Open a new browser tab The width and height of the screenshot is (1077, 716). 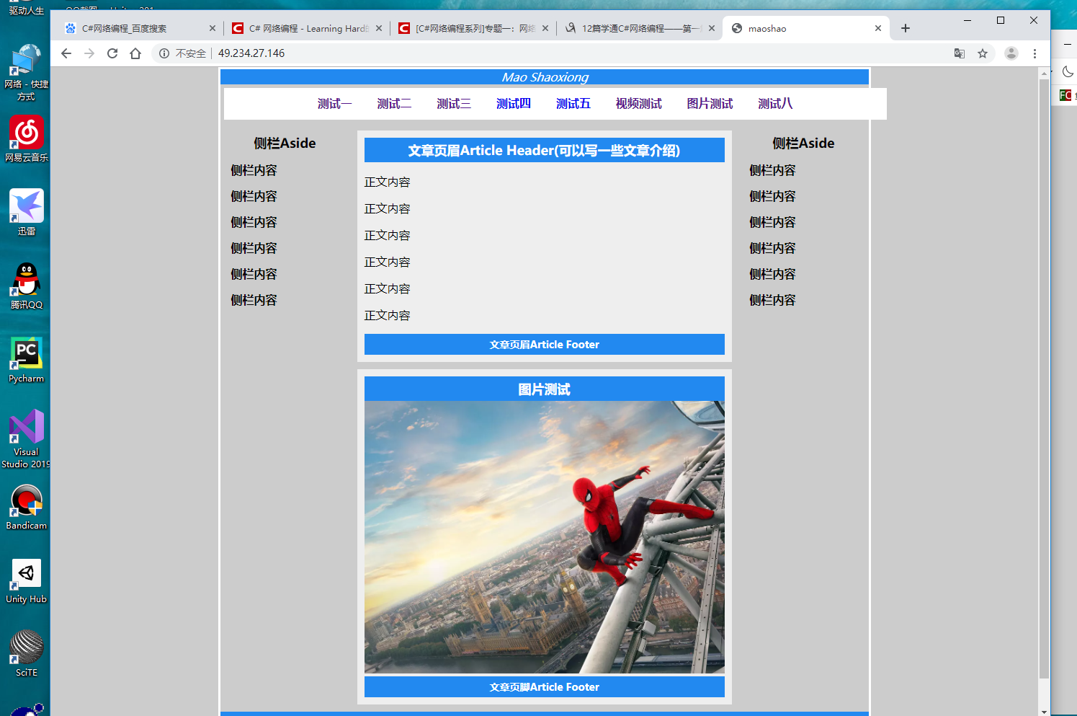(906, 28)
